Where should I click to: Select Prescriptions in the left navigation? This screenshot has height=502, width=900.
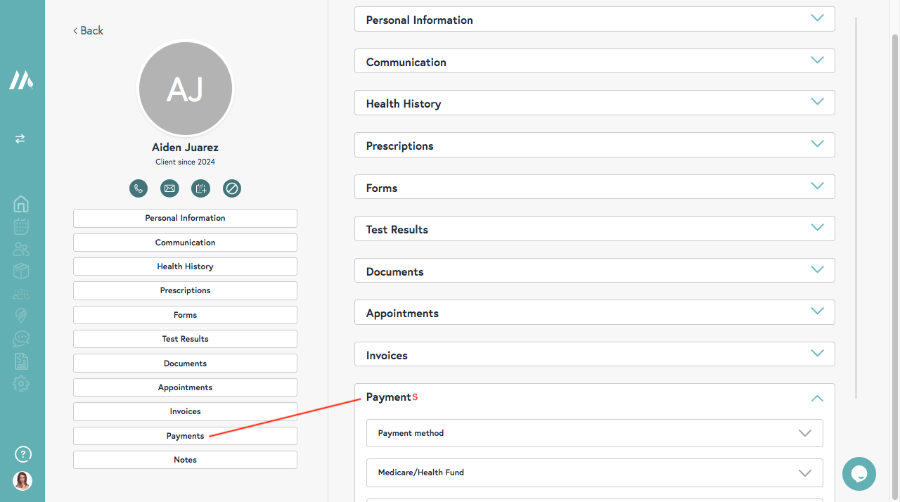coord(185,290)
